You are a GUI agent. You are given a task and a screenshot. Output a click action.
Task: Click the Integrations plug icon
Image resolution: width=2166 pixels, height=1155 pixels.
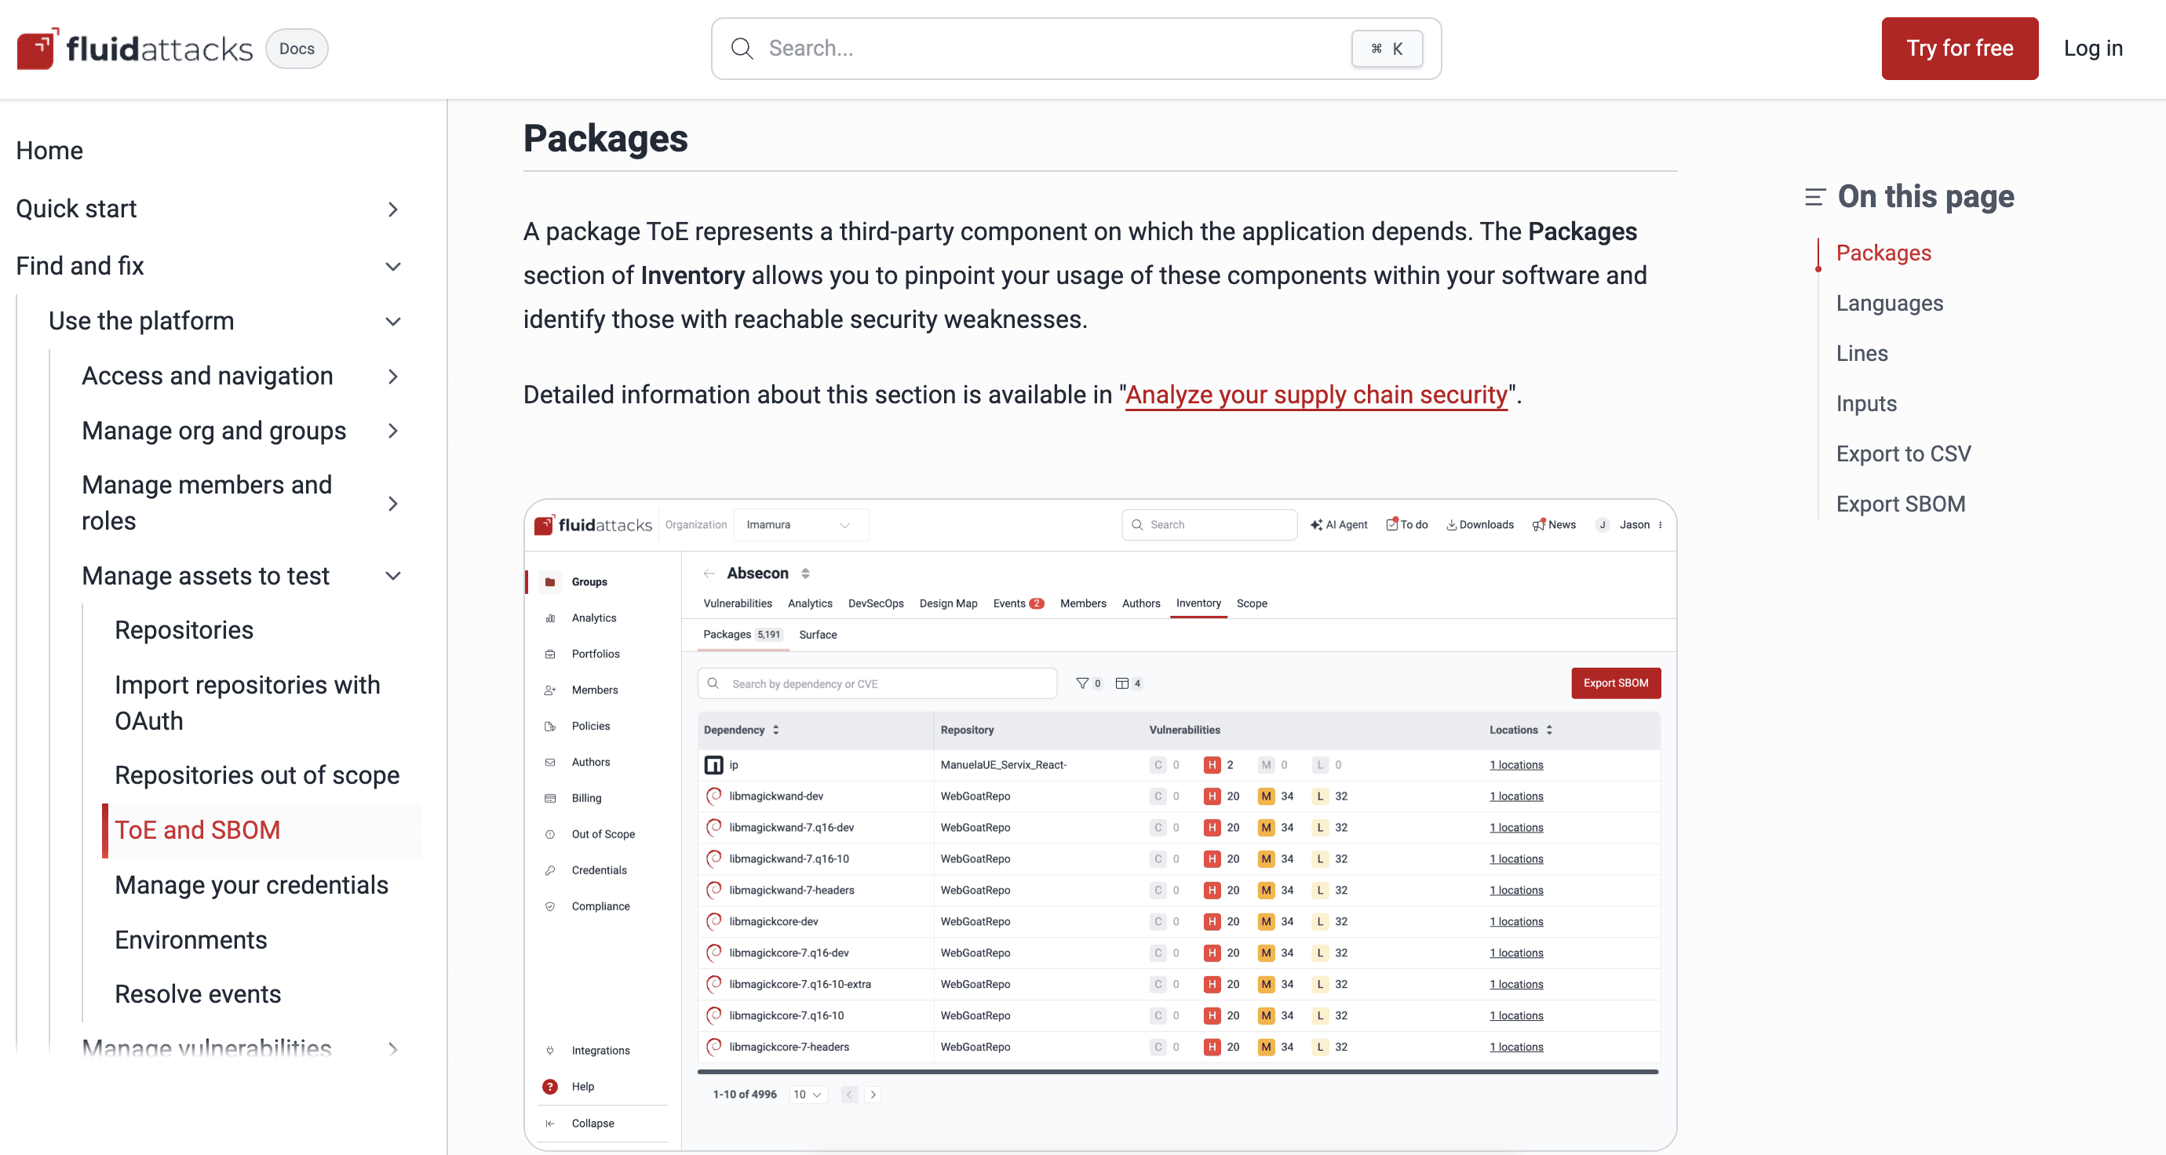click(x=550, y=1051)
